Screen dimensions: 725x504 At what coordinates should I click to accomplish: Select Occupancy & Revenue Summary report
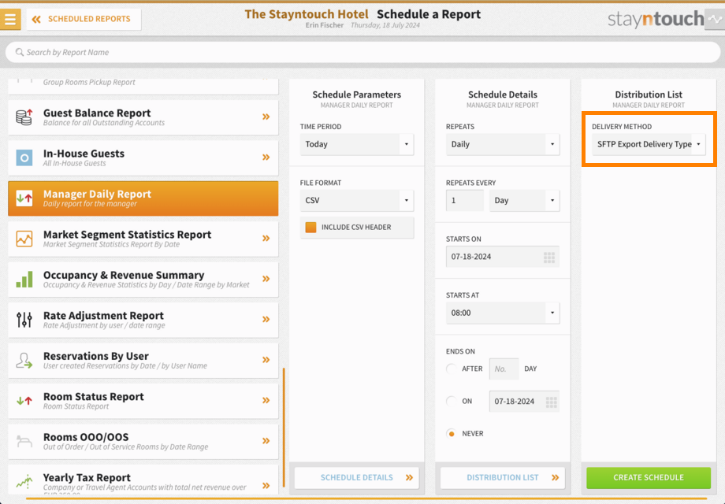tap(143, 280)
